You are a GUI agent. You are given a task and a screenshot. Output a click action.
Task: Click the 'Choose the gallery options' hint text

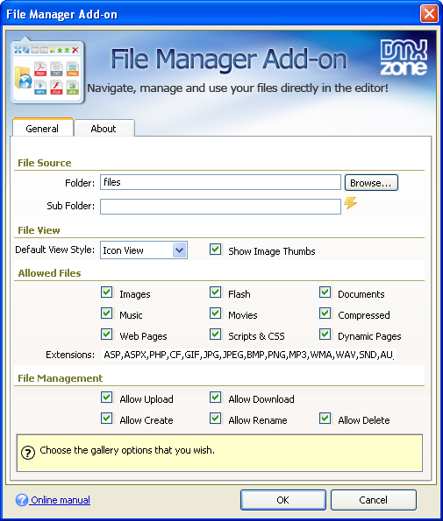pos(127,450)
